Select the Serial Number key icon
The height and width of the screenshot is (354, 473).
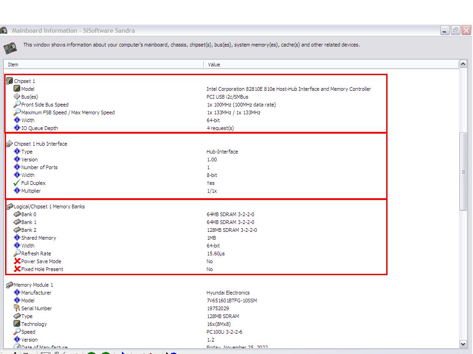(x=17, y=308)
